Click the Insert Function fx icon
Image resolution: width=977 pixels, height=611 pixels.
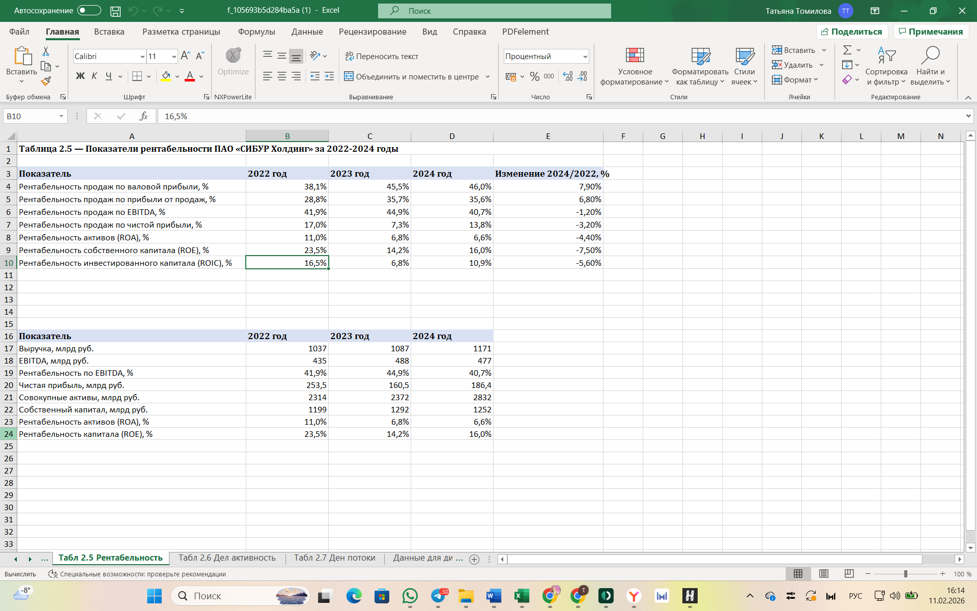click(143, 116)
